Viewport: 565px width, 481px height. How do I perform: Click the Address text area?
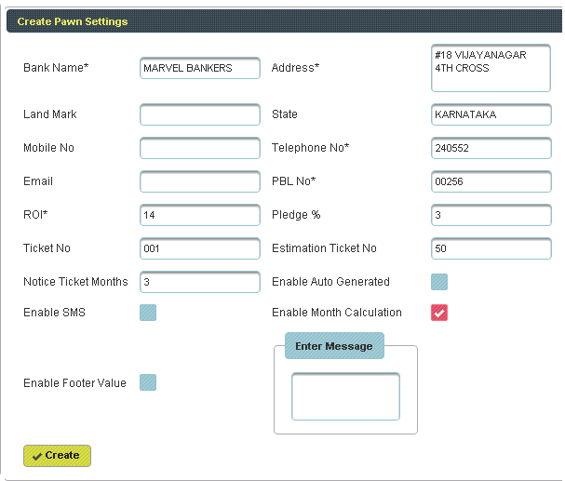[491, 69]
